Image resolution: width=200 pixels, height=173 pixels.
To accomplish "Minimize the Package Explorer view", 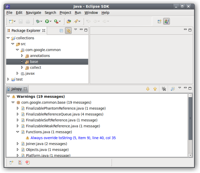I will coord(81,29).
